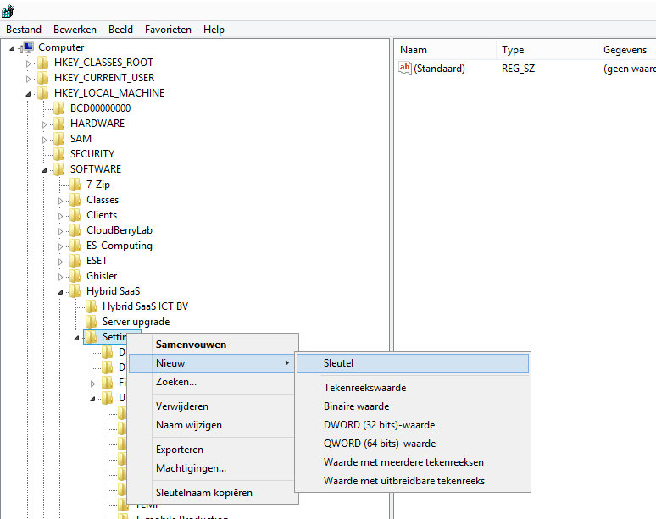Click the (Standaard) string value icon
The image size is (656, 519).
pos(405,69)
